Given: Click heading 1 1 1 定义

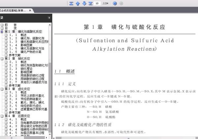Looking at the screenshot, I should coord(65,84).
